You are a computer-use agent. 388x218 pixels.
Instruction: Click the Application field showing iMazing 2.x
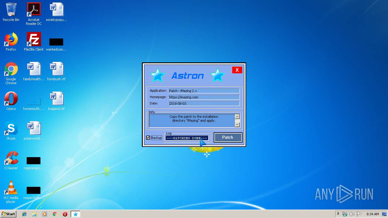pos(204,91)
